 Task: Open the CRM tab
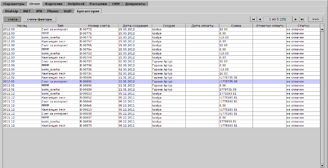(116, 4)
